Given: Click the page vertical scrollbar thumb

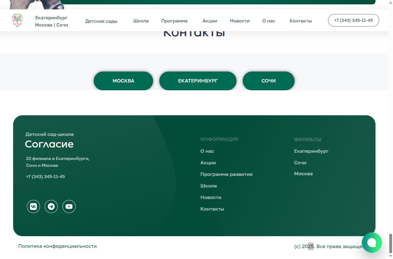Looking at the screenshot, I should click(390, 244).
